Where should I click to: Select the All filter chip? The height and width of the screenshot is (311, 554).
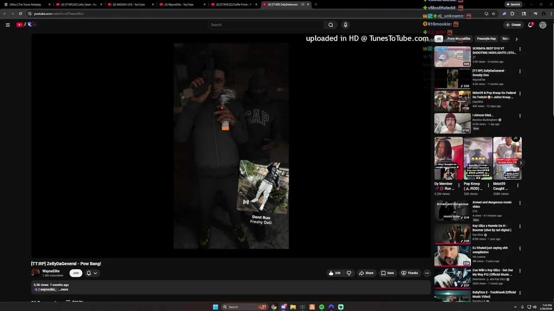pyautogui.click(x=438, y=39)
